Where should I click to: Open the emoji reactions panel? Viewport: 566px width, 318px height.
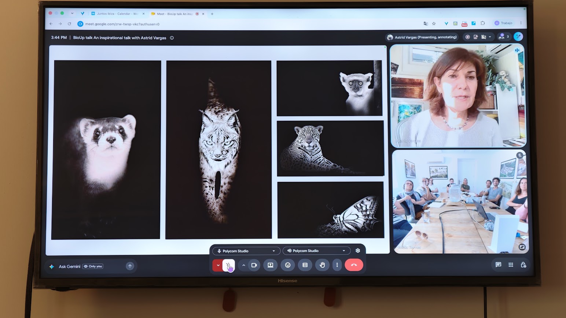tap(288, 265)
